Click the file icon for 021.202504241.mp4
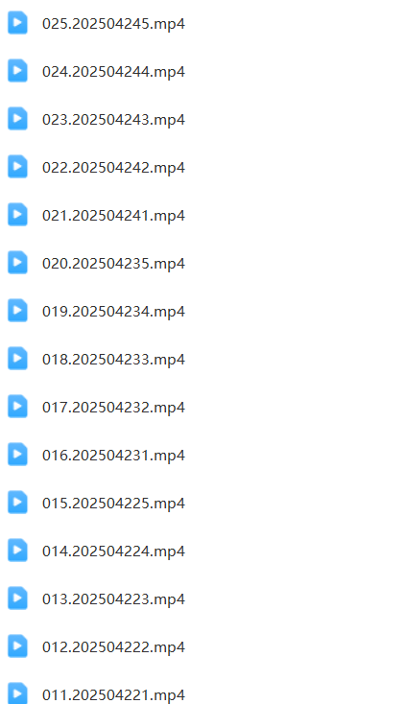Viewport: 405px width, 704px height. pyautogui.click(x=17, y=215)
